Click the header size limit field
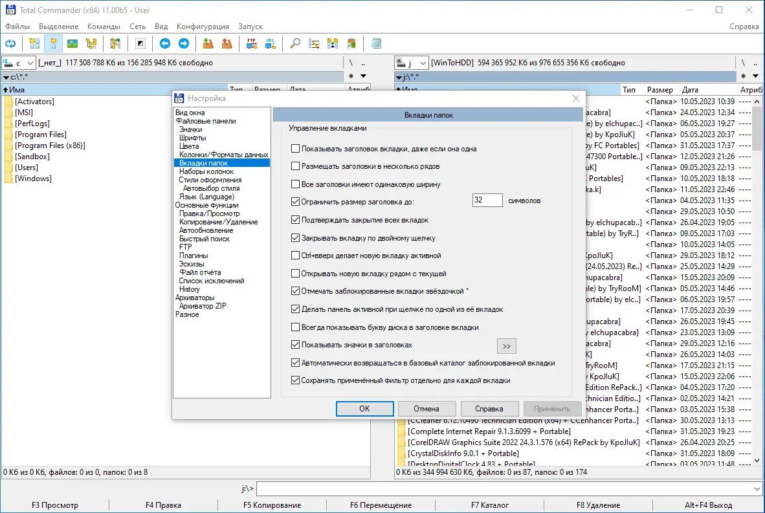Viewport: 765px width, 513px height. click(x=487, y=201)
